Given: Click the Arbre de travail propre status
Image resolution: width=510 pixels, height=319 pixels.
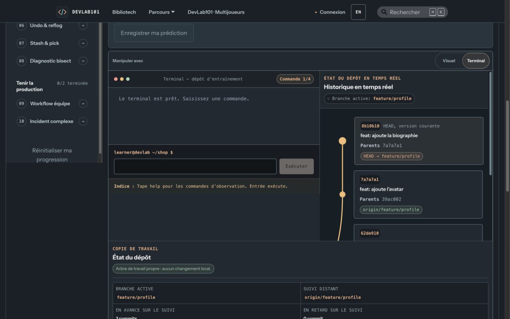Looking at the screenshot, I should tap(163, 269).
